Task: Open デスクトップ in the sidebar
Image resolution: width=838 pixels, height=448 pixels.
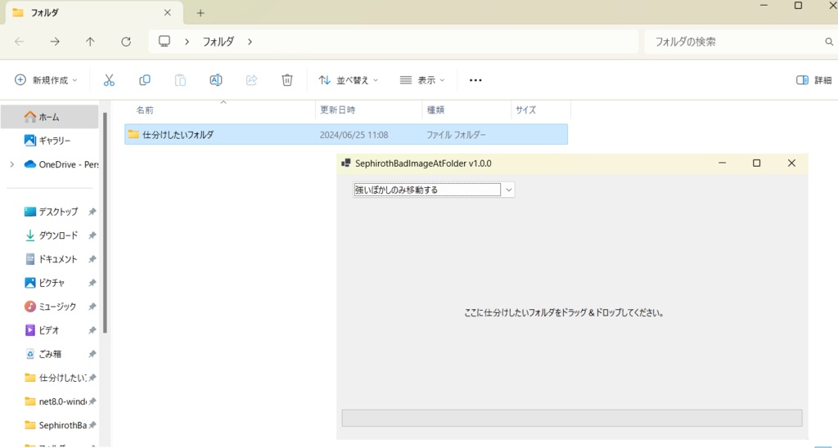Action: pyautogui.click(x=52, y=212)
